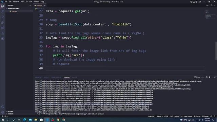Run the Python file with play icon
The image size is (217, 122).
[207, 5]
